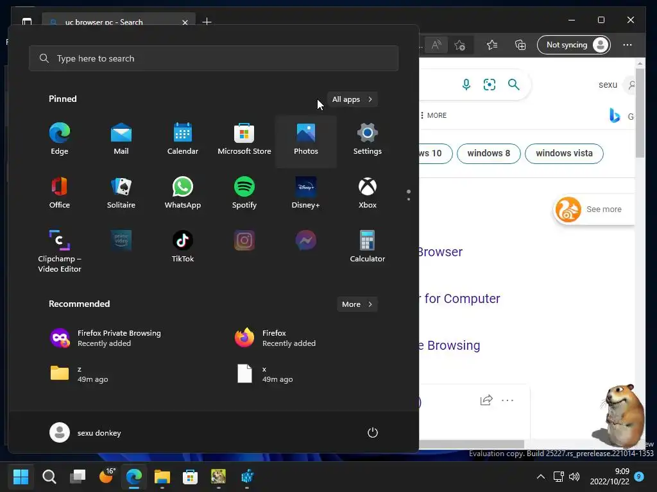Click the Bing search magnifier icon

[514, 85]
